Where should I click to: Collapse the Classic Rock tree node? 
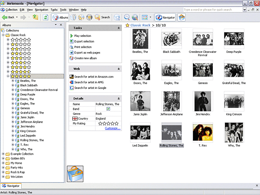pyautogui.click(x=3, y=35)
